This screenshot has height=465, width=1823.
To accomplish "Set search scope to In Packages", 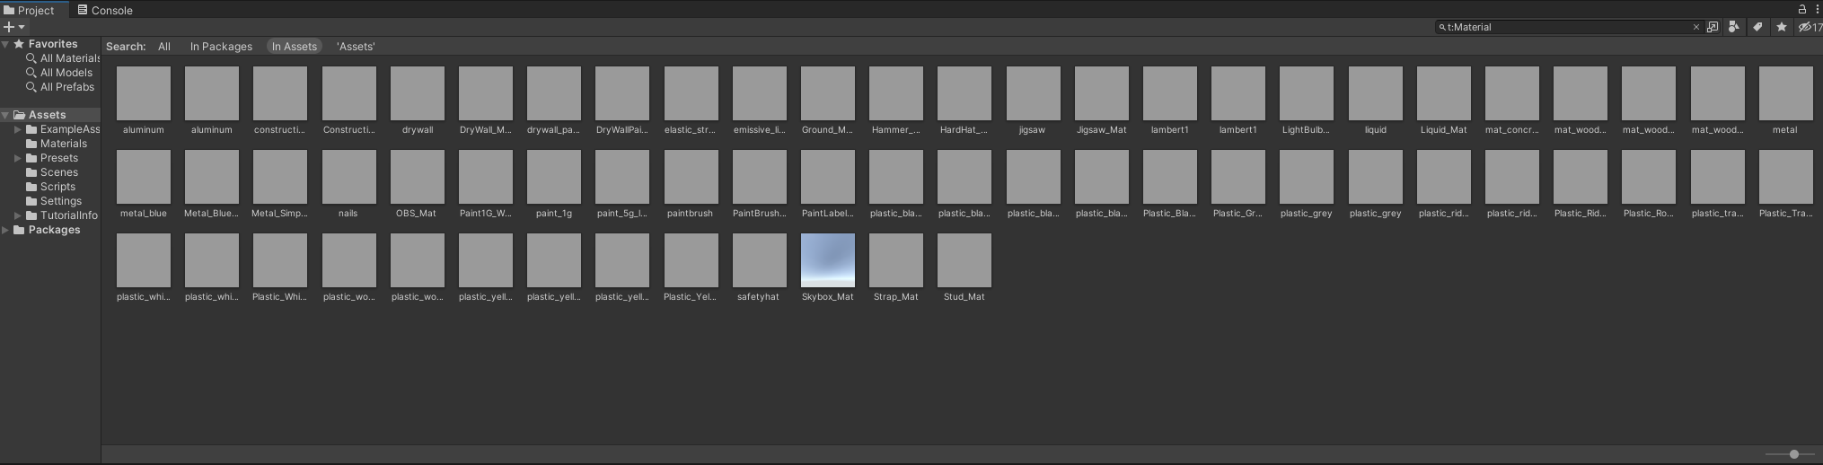I will [221, 47].
